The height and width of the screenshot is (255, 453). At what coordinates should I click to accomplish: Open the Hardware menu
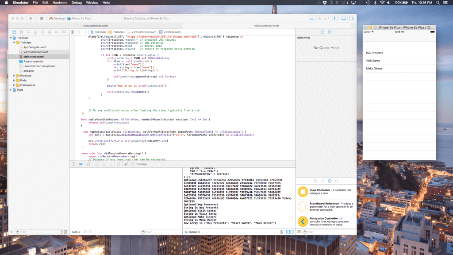60,3
